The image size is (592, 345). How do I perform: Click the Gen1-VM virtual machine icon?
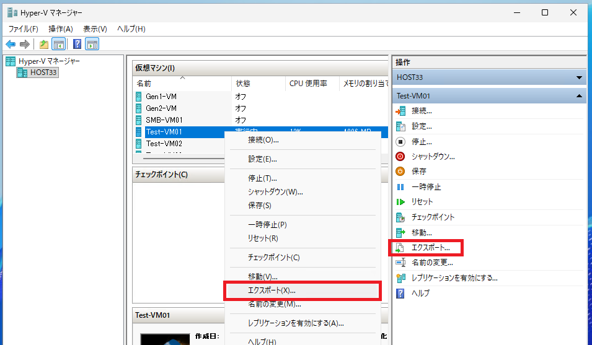[x=139, y=97]
